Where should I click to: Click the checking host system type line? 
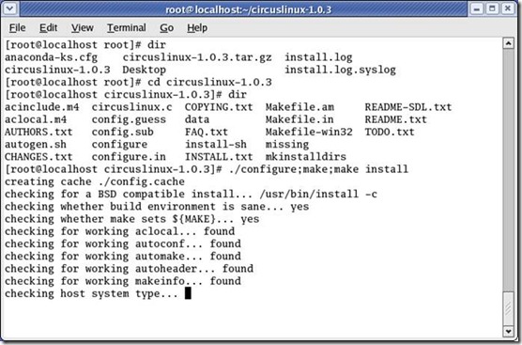[92, 293]
